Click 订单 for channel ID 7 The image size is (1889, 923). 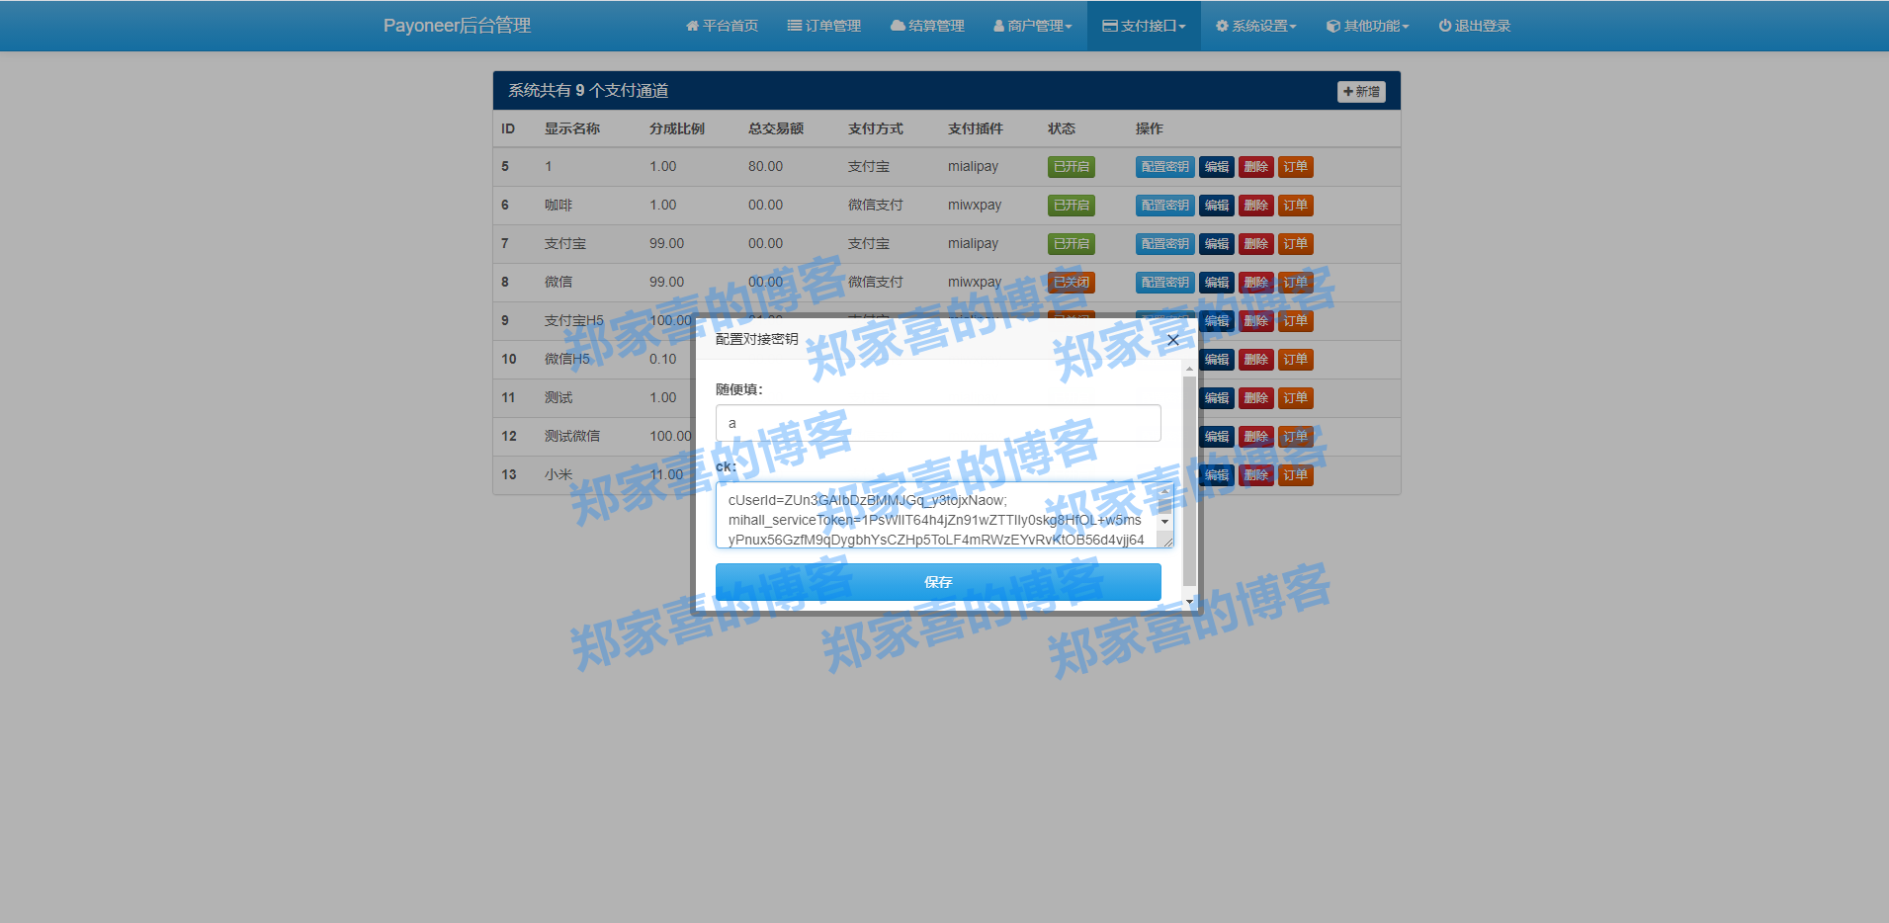point(1295,244)
